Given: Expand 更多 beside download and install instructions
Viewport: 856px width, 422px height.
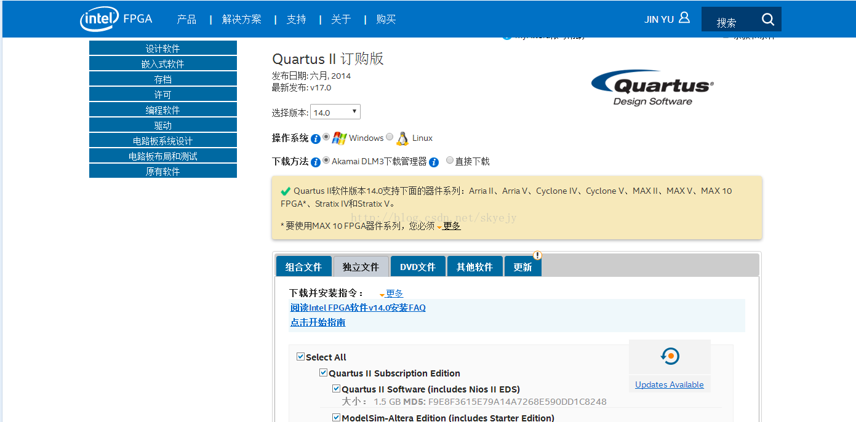Looking at the screenshot, I should click(394, 293).
